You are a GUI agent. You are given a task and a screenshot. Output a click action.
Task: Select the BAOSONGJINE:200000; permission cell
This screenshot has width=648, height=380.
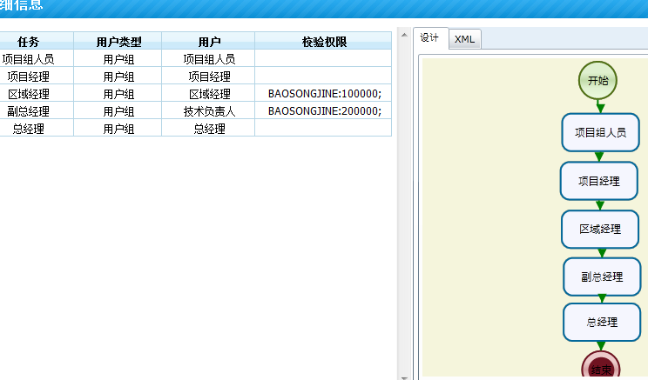click(x=324, y=111)
